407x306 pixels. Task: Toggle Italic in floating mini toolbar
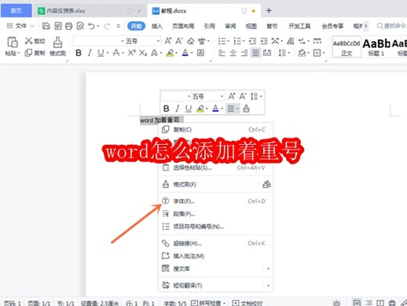(x=178, y=109)
